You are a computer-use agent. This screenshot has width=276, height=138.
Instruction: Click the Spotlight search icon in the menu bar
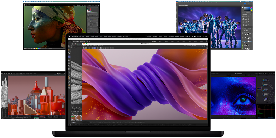192,36
